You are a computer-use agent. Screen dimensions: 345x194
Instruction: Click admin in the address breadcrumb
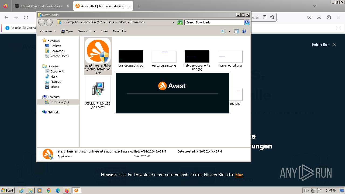(122, 22)
